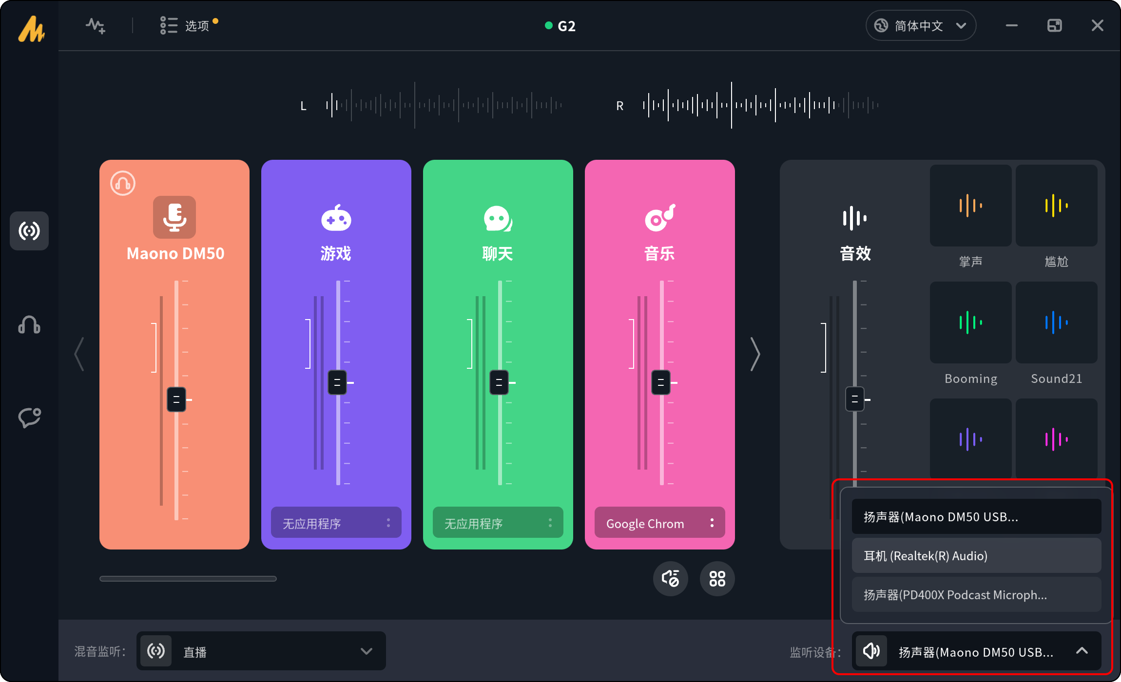Toggle headphone monitor on Maono DM50 channel
Viewport: 1121px width, 682px height.
(123, 183)
